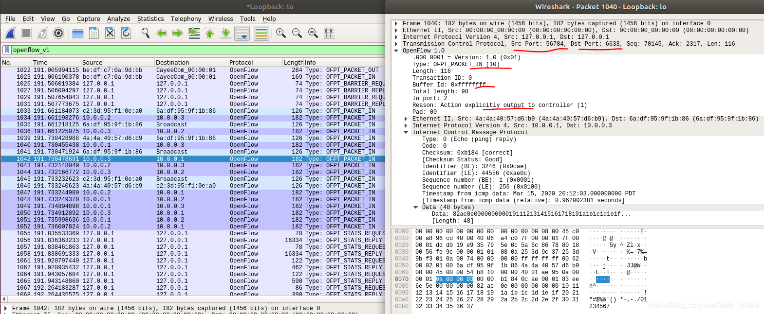This screenshot has height=314, width=764.
Task: Expand Internet Protocol 127.0.0.1 node
Action: point(396,37)
